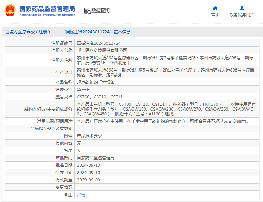This screenshot has height=202, width=263.
Task: Click the expiry date 2029-09-09
Action: (x=88, y=180)
